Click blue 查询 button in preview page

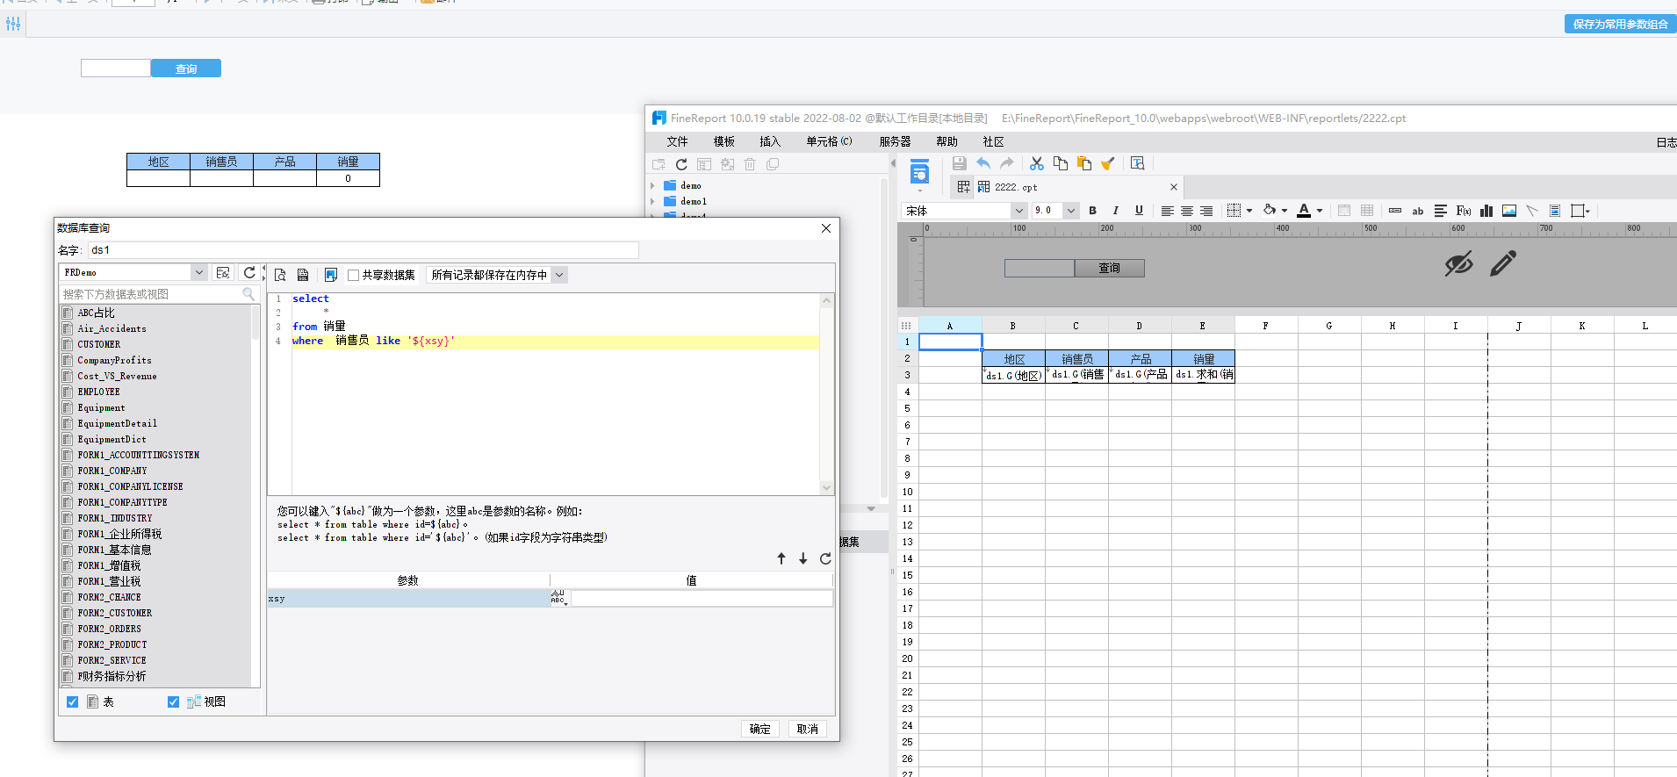click(x=186, y=68)
